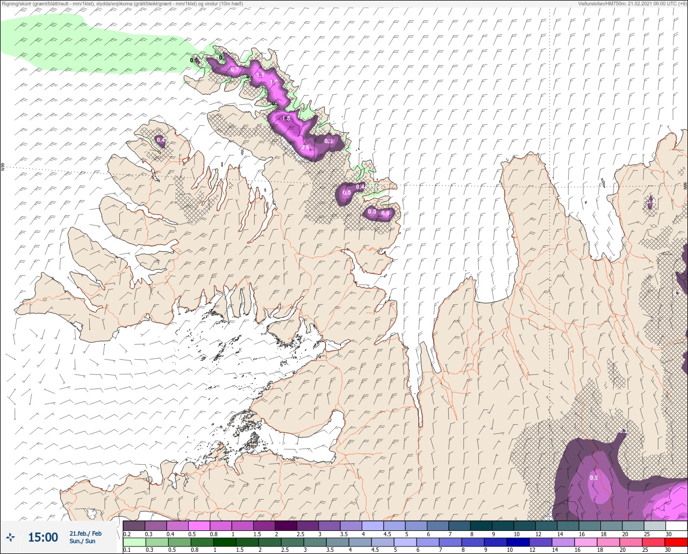Click the 0.8 snowfall value on the map

[x=305, y=147]
